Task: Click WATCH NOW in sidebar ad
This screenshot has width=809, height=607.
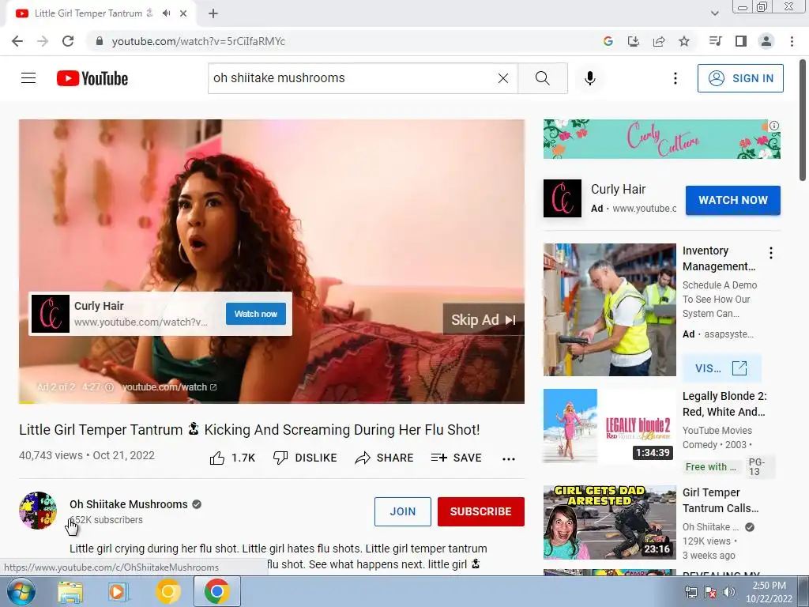Action: (732, 200)
